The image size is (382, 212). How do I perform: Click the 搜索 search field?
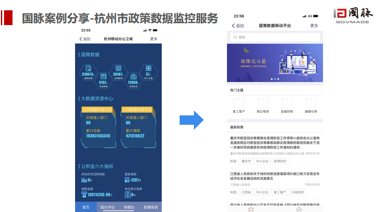[x=275, y=37]
